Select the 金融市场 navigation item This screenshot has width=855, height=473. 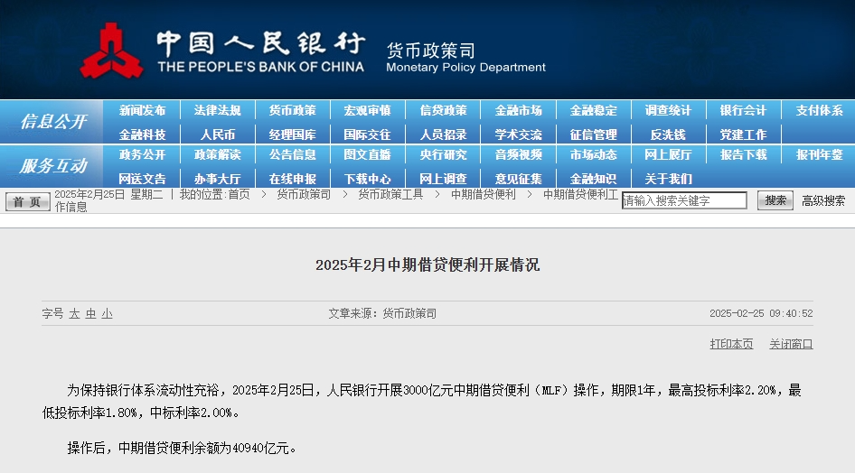519,111
